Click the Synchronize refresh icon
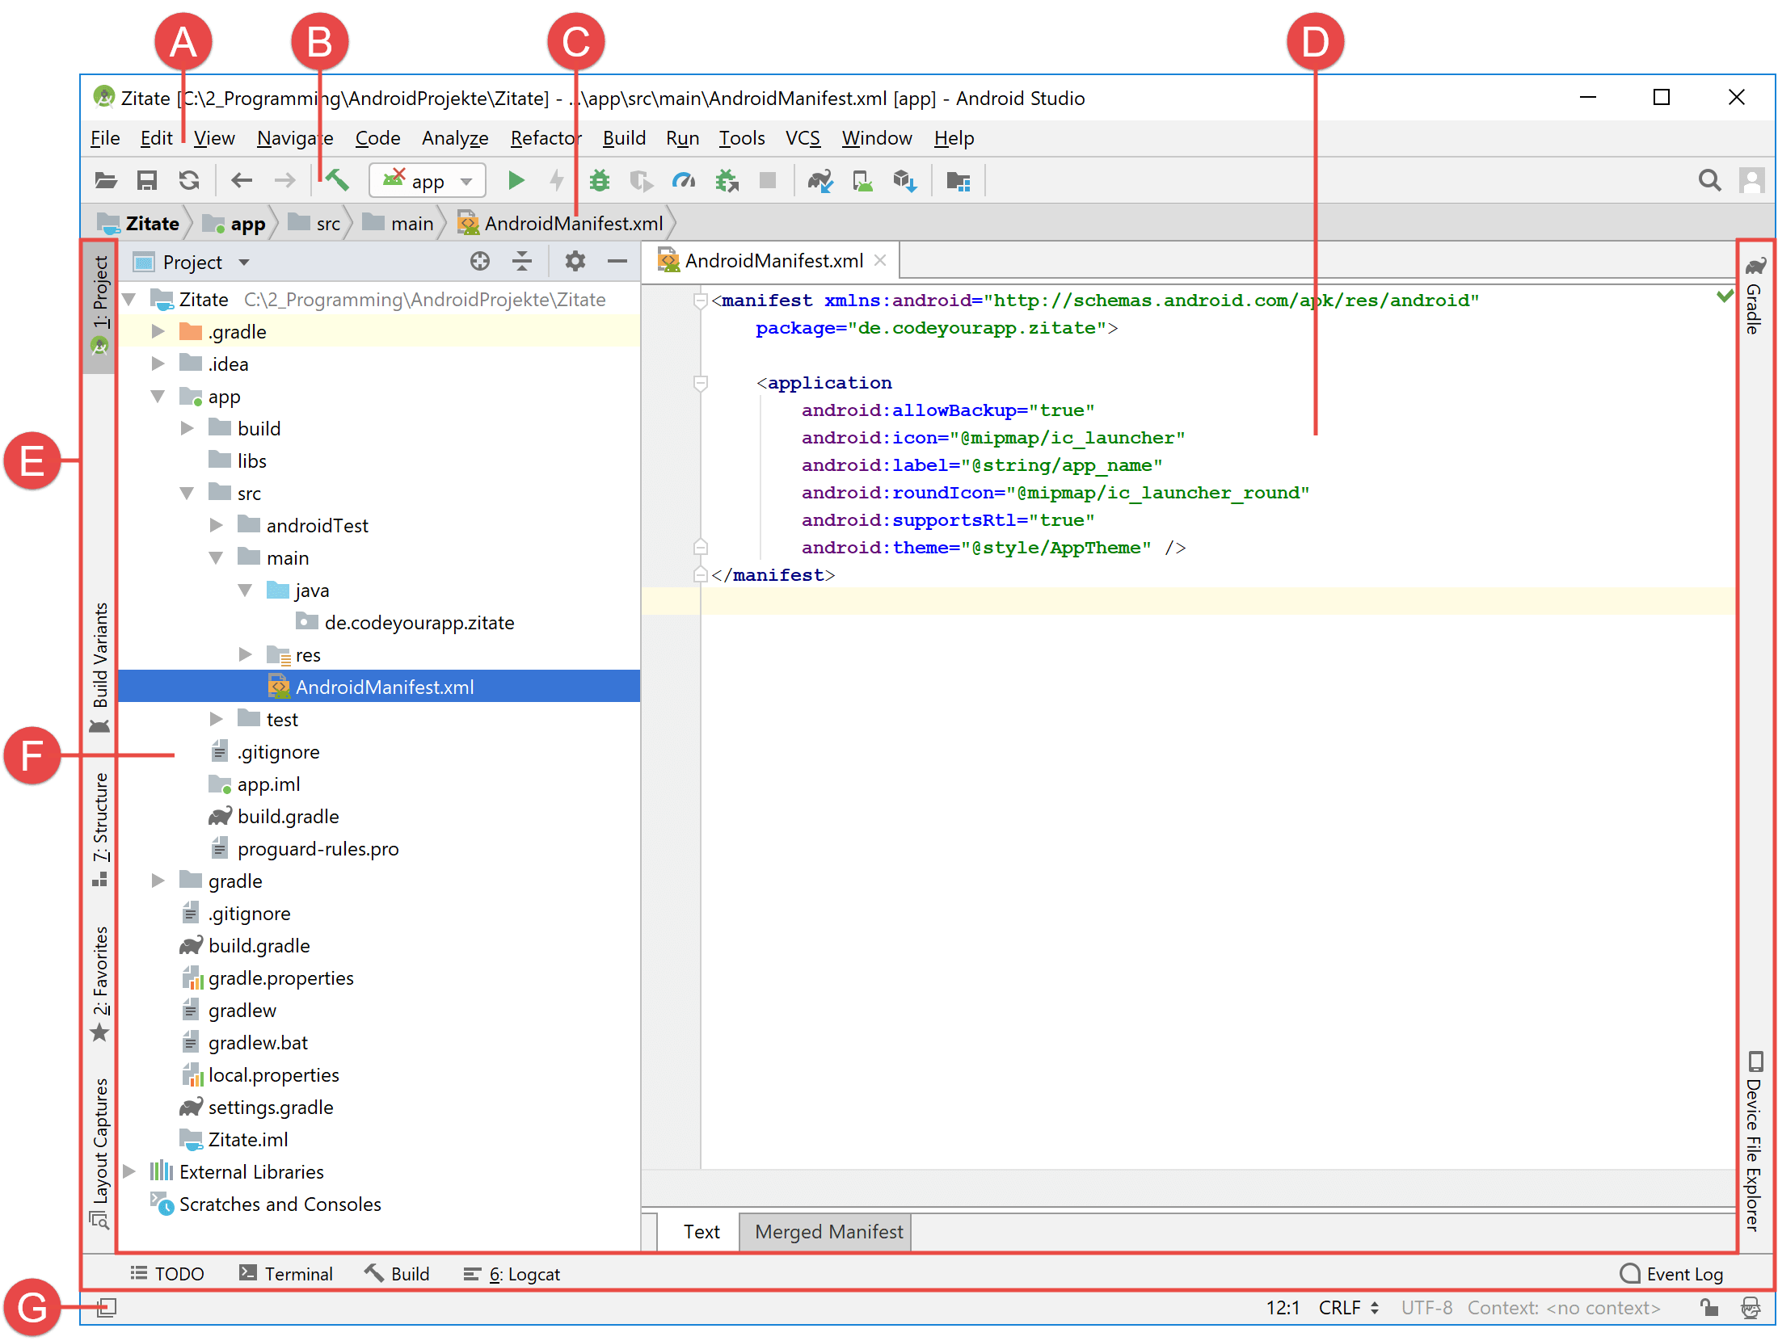This screenshot has width=1778, height=1341. [x=189, y=180]
